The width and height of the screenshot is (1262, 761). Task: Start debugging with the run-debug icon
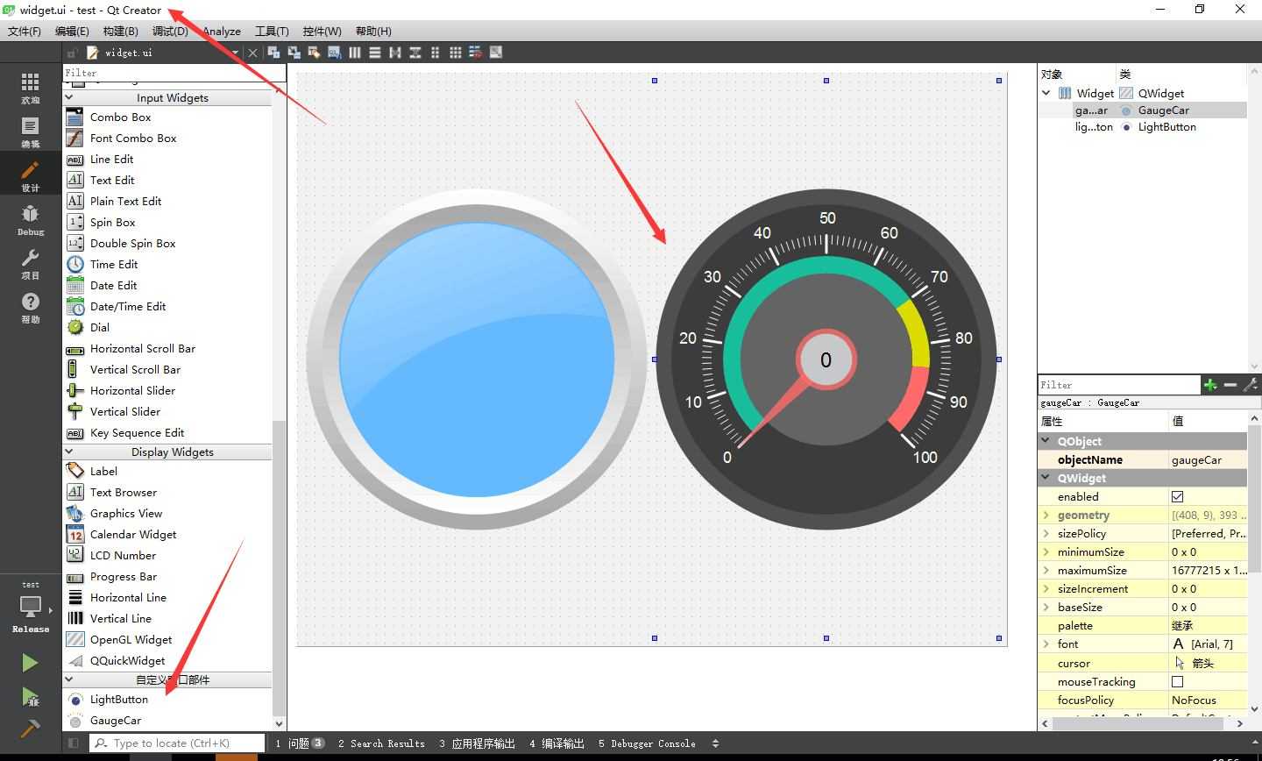(x=30, y=697)
